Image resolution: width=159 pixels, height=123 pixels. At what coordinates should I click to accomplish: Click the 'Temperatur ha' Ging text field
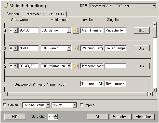click(x=115, y=84)
